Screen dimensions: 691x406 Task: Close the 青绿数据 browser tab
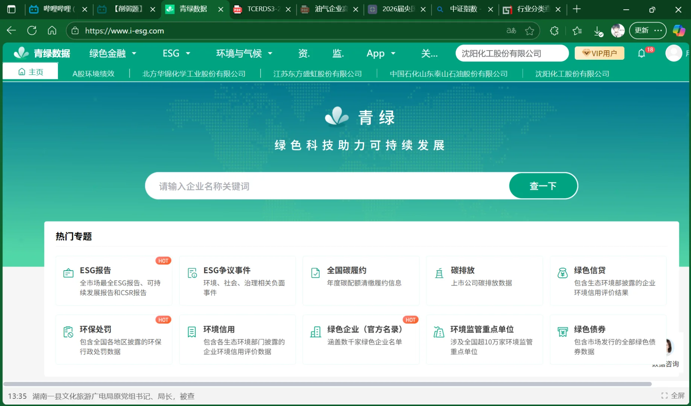[x=221, y=9]
